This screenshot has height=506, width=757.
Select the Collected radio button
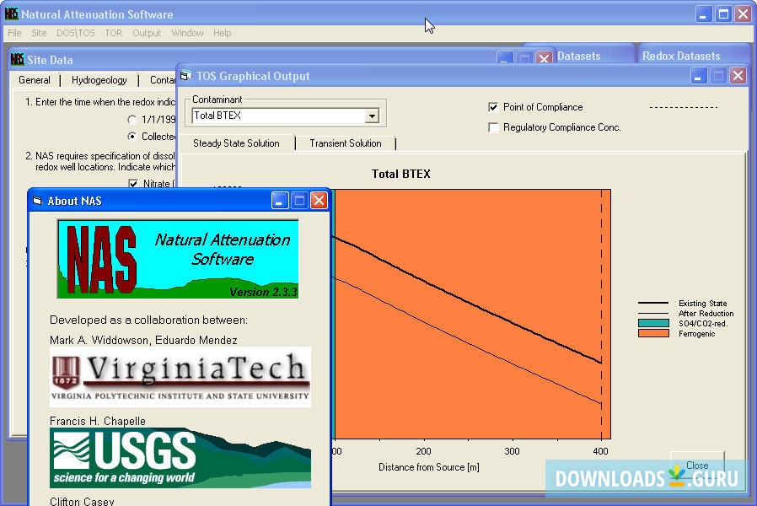tap(132, 136)
